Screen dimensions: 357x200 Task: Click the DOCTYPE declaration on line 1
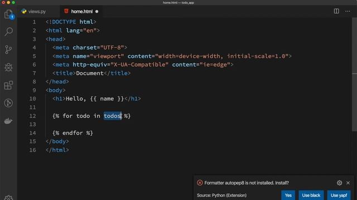pyautogui.click(x=71, y=22)
